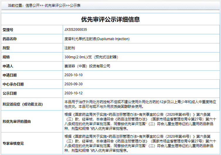Click the 申请人 label cell

tap(32, 66)
